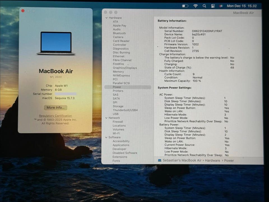The image size is (269, 202).
Task: Click device name bq20z451
Action: [199, 34]
